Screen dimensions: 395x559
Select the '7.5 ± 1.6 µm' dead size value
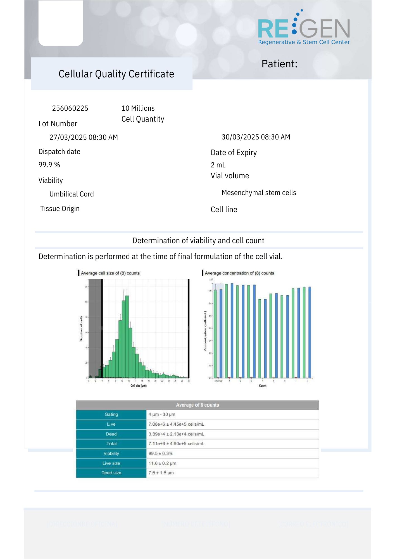pos(161,473)
